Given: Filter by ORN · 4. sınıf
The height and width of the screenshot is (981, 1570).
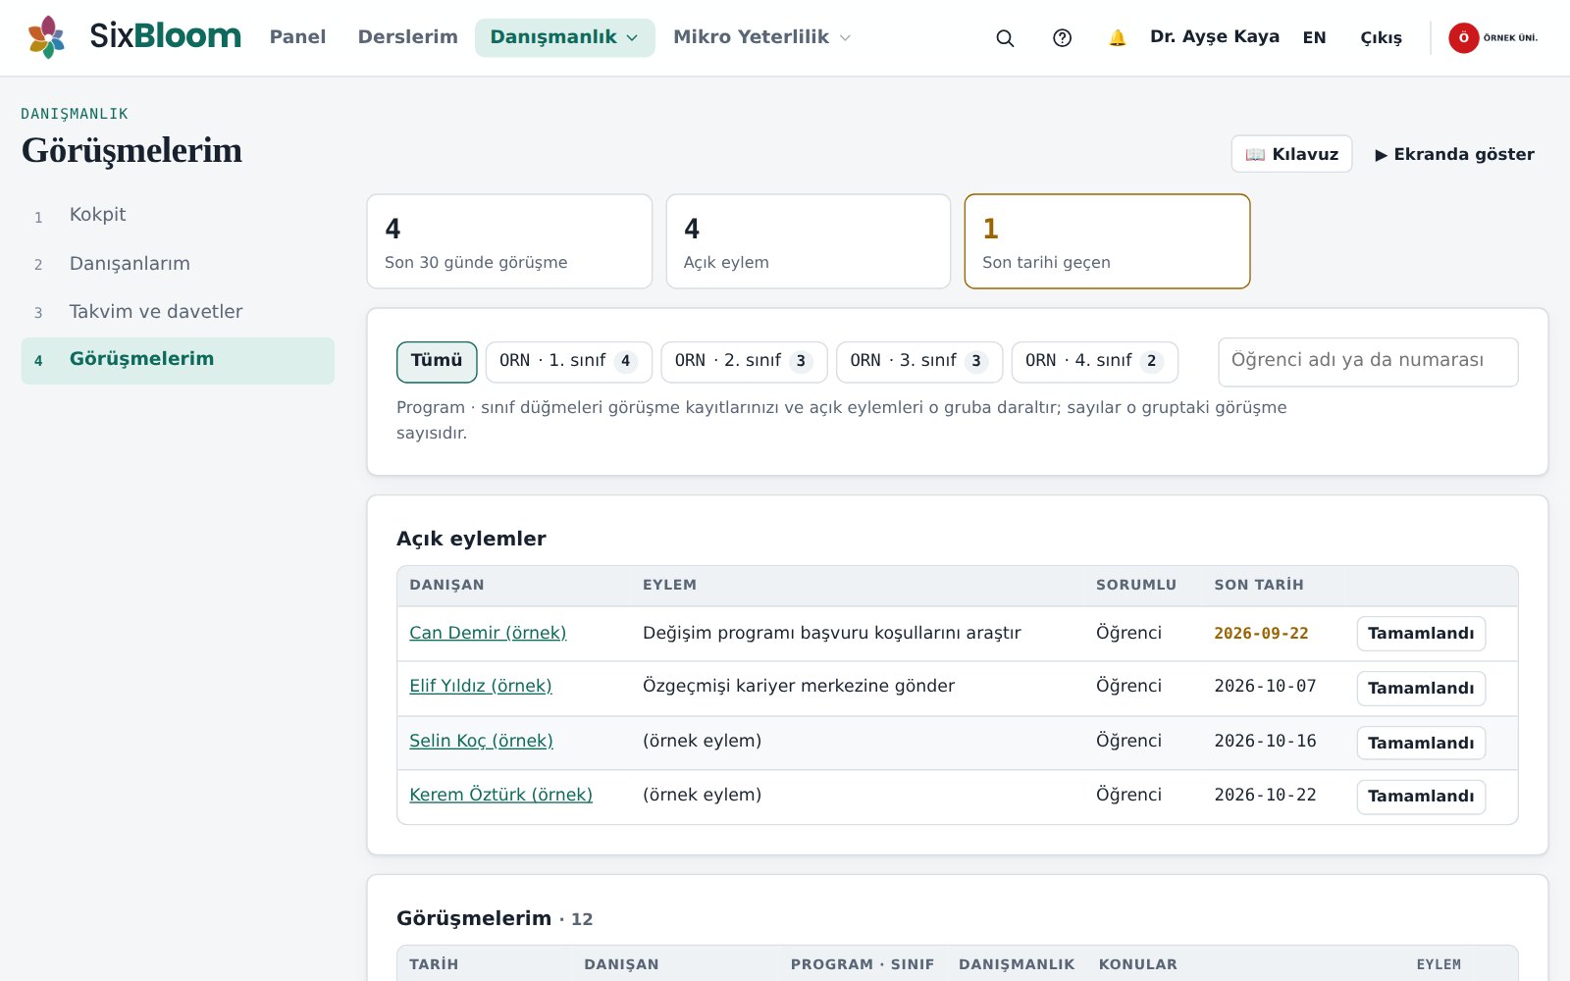Looking at the screenshot, I should click(1095, 361).
